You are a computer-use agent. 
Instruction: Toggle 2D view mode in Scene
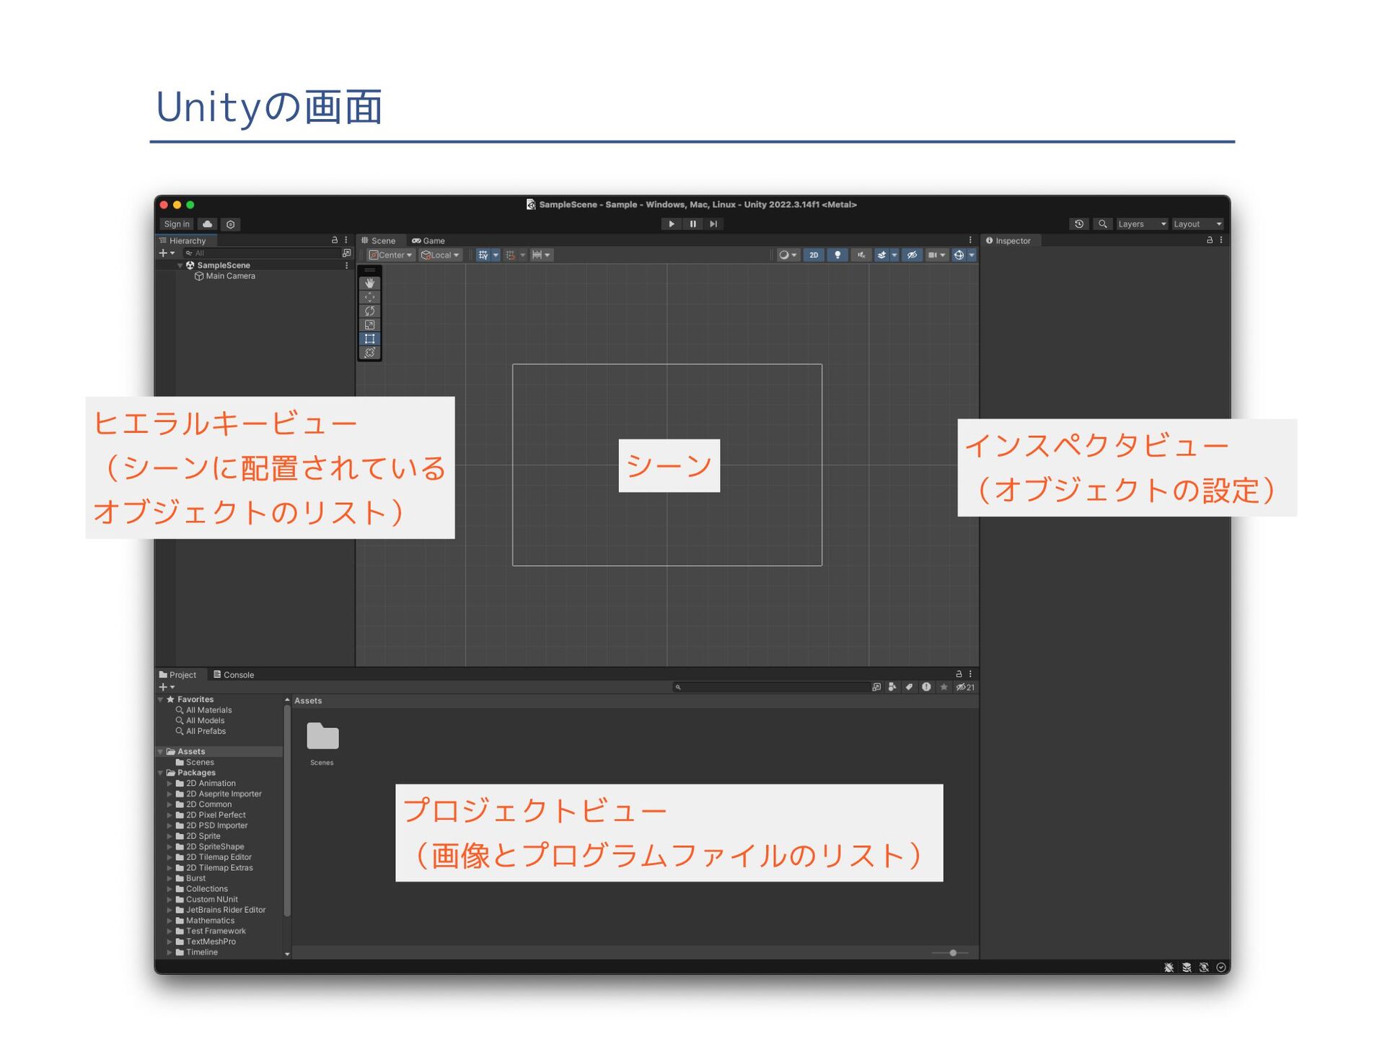813,255
